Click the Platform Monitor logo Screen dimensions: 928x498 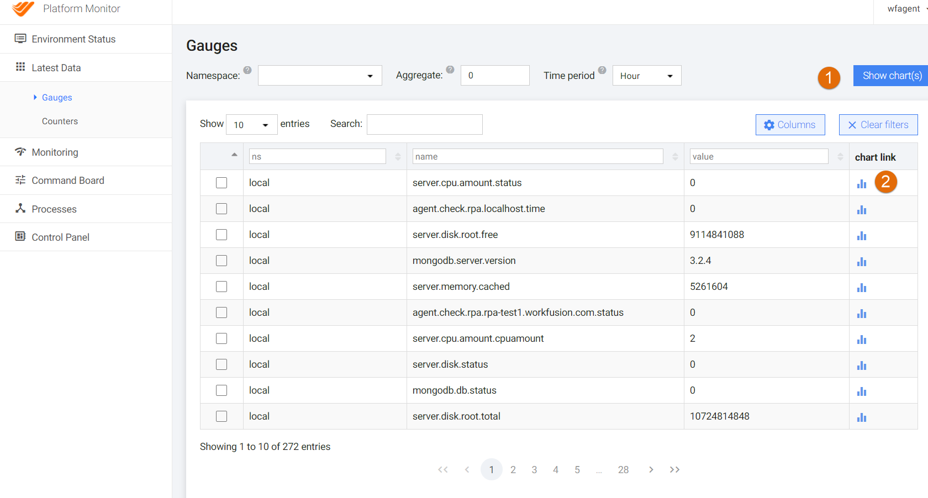[x=23, y=8]
